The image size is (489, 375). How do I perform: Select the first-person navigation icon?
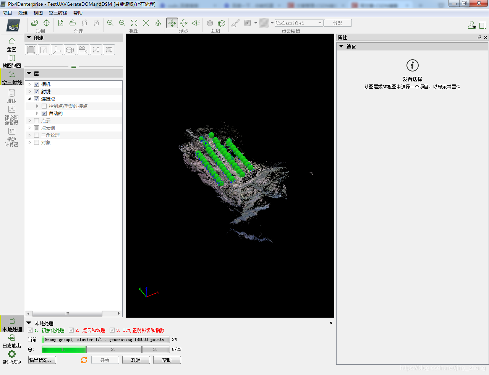pyautogui.click(x=196, y=23)
